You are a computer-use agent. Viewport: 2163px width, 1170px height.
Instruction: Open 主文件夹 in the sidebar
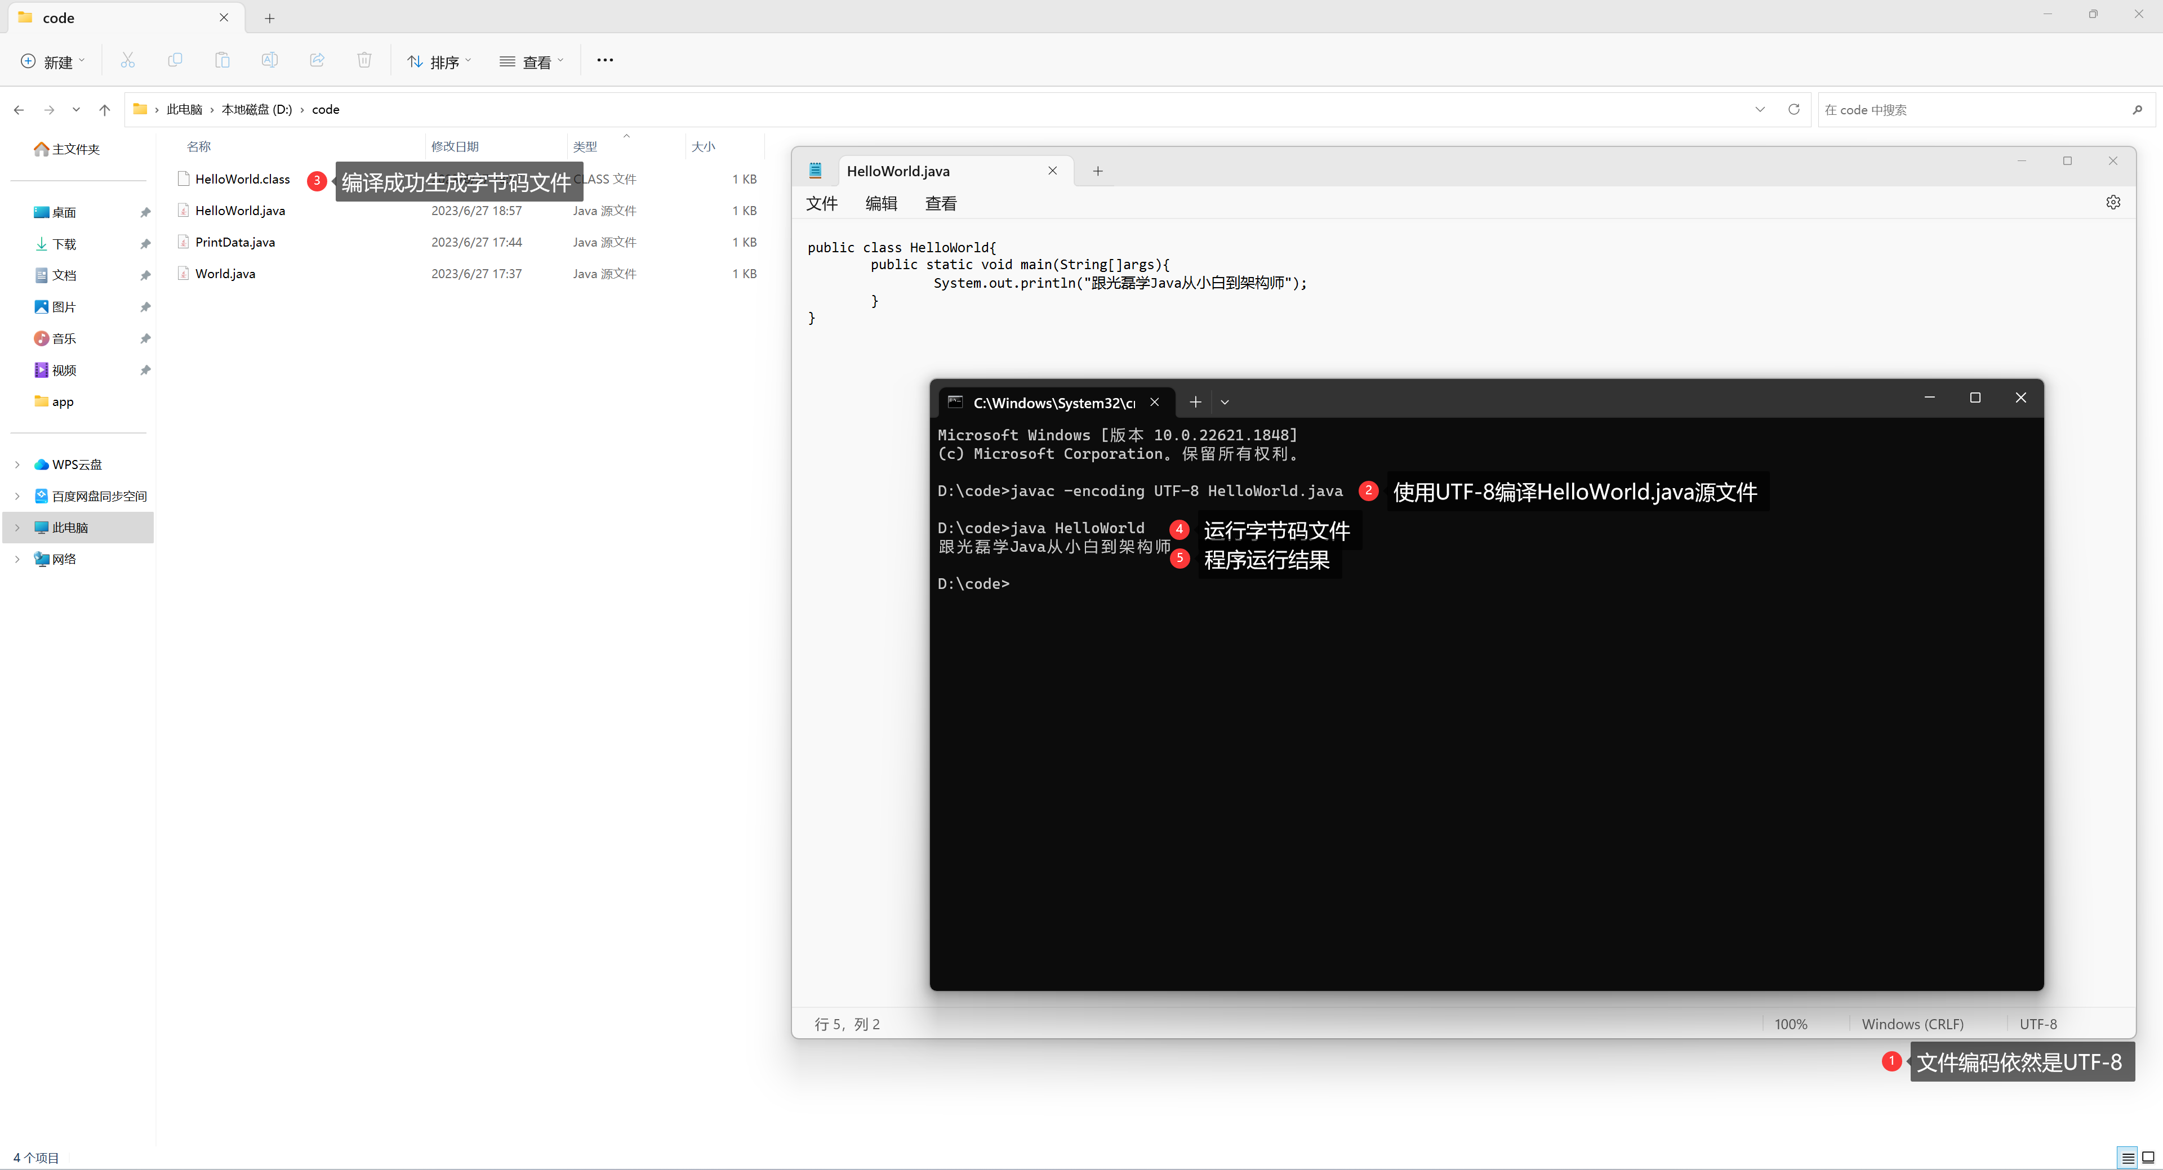pos(67,149)
